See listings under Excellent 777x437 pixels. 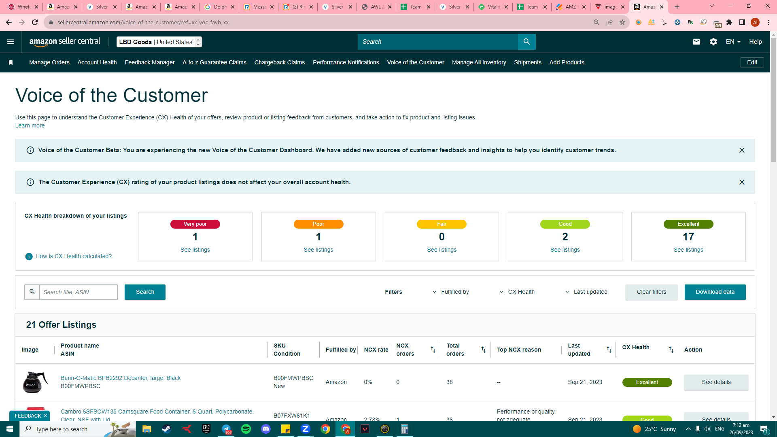(688, 250)
